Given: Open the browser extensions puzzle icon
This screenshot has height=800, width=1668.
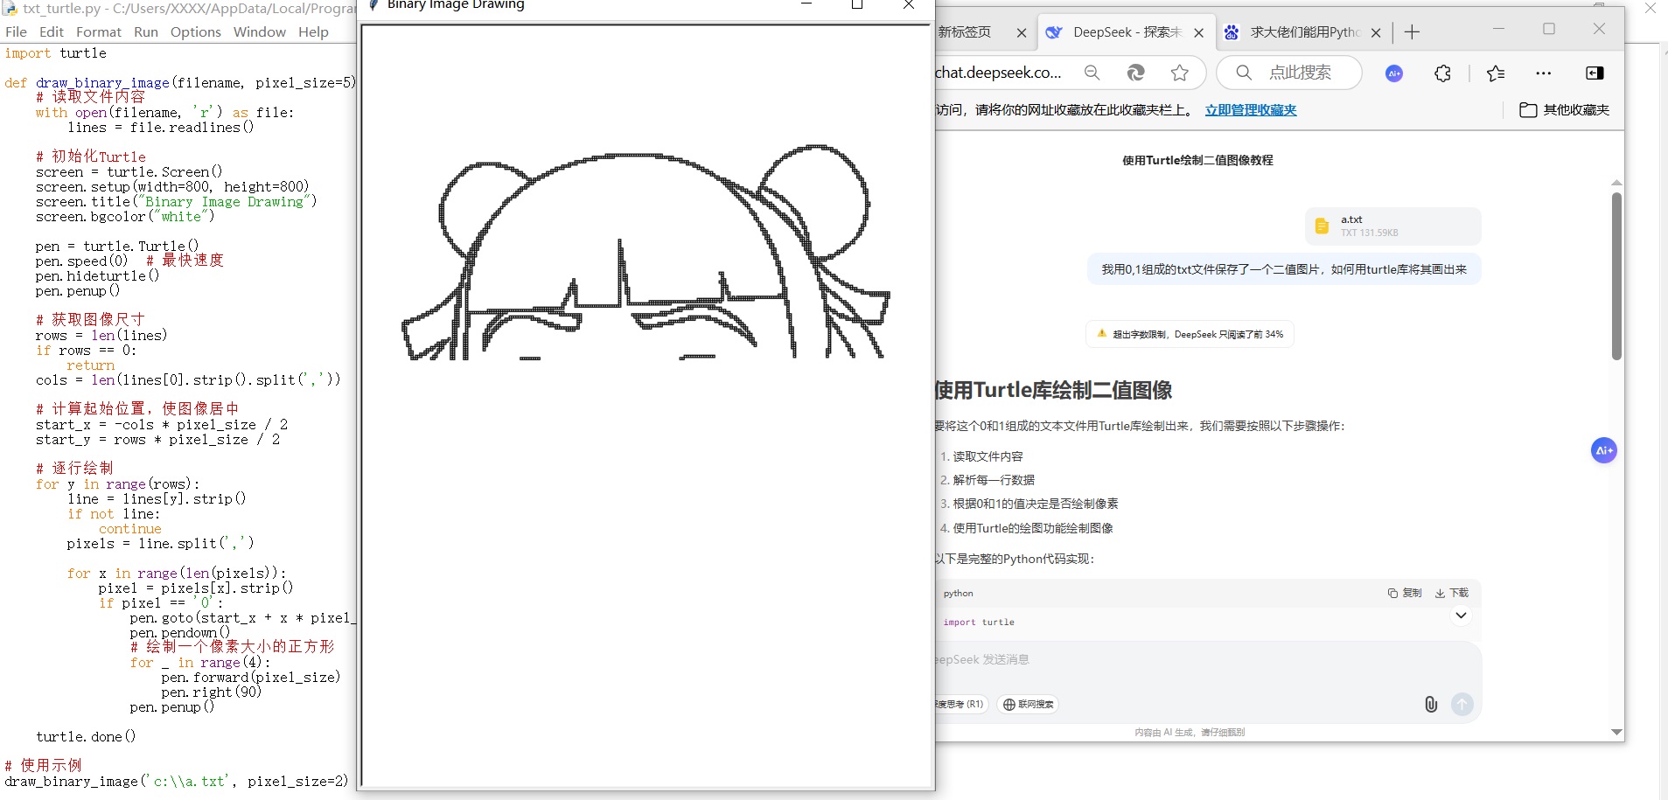Looking at the screenshot, I should coord(1443,73).
